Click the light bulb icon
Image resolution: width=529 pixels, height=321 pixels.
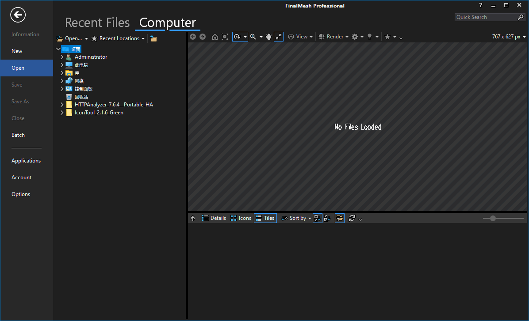click(x=369, y=37)
